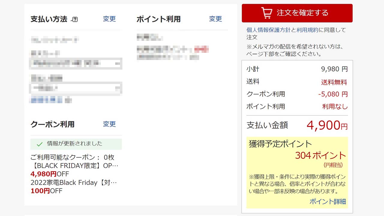This screenshot has height=216, width=384.
Task: Select the BLACK FRIDAY限定 coupon text
Action: (x=74, y=166)
